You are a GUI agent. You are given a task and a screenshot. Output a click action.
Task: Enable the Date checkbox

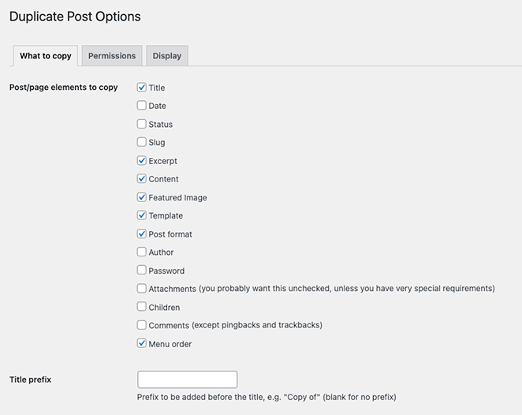click(x=141, y=105)
